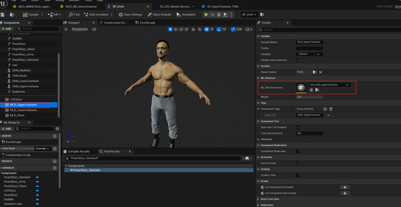Open Class Settings
The width and height of the screenshot is (401, 207).
tap(131, 15)
